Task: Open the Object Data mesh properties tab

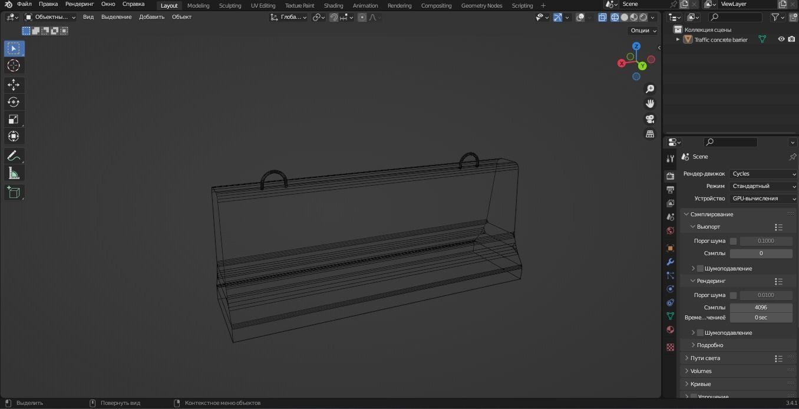Action: coord(670,316)
